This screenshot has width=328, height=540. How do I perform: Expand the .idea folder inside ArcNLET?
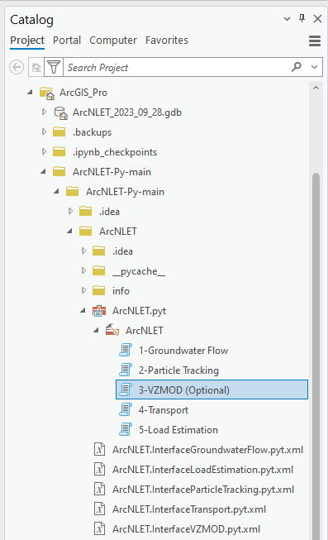pyautogui.click(x=83, y=251)
